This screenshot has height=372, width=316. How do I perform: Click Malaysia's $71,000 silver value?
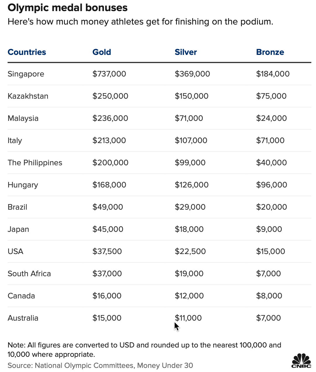(x=189, y=118)
